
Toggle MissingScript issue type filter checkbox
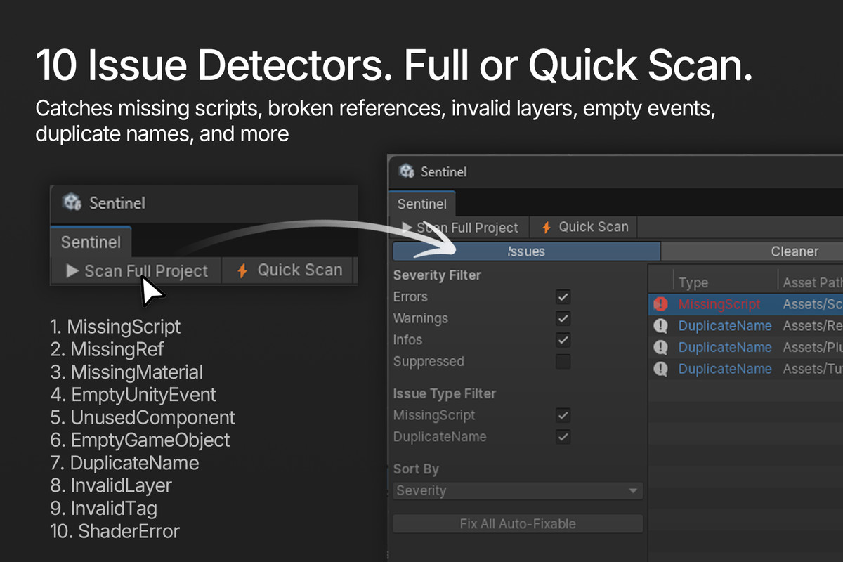point(563,415)
